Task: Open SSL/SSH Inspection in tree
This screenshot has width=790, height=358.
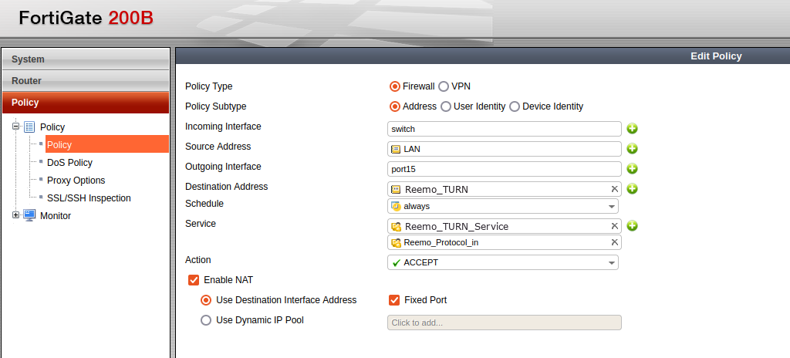Action: point(89,198)
